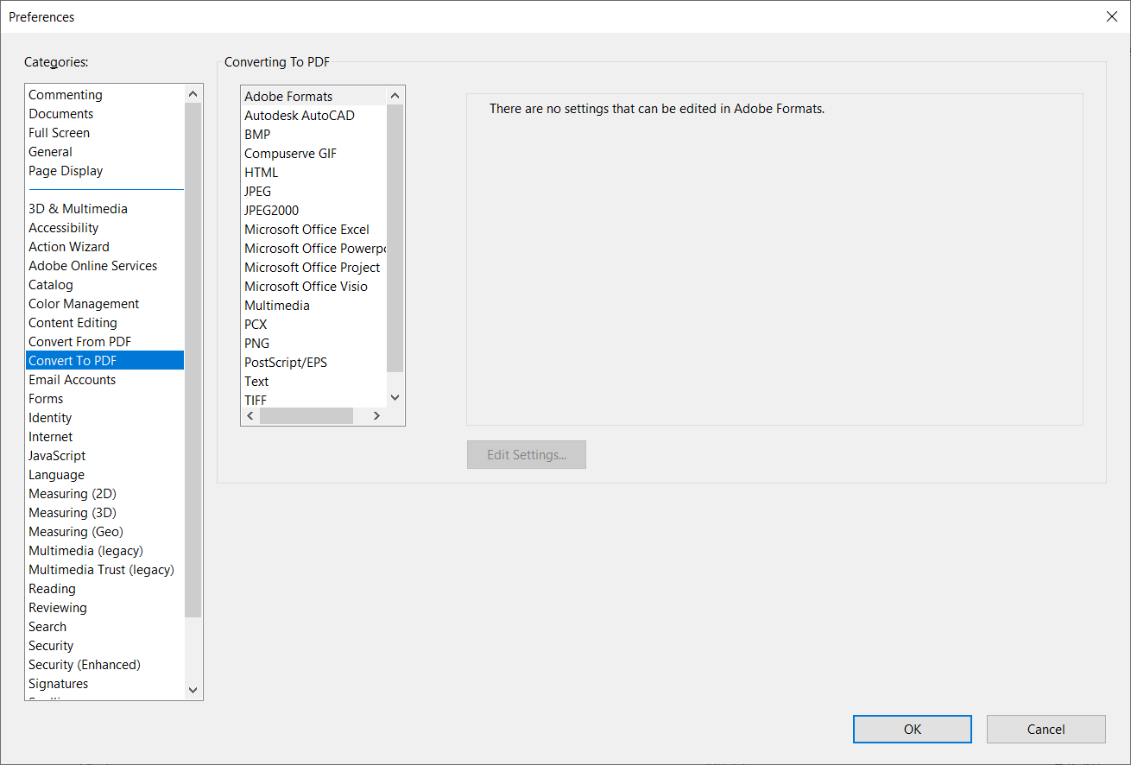Click the Edit Settings button
This screenshot has height=765, width=1131.
[x=526, y=454]
